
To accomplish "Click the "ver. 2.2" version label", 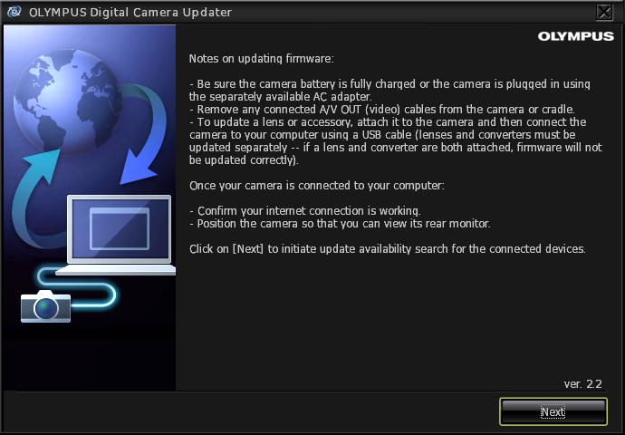I will point(582,384).
